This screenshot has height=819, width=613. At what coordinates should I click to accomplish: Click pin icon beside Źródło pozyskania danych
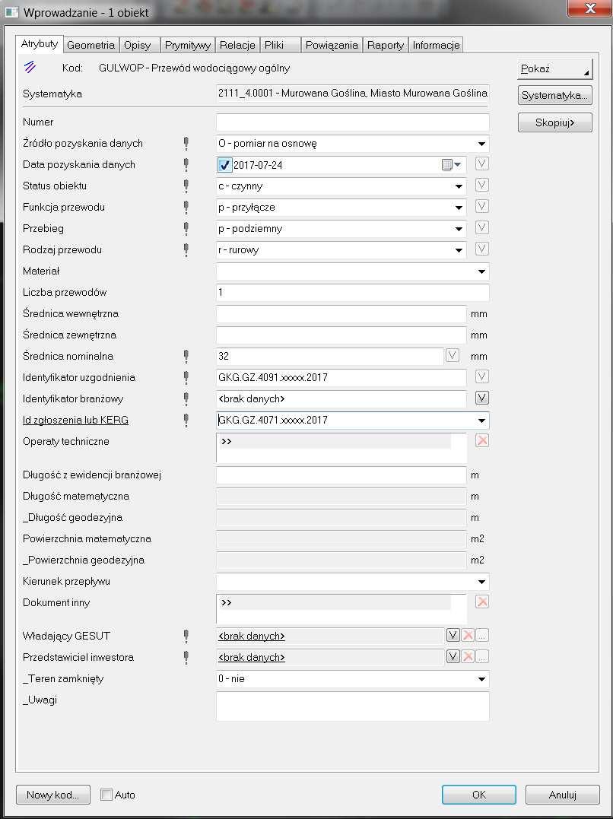[x=186, y=144]
